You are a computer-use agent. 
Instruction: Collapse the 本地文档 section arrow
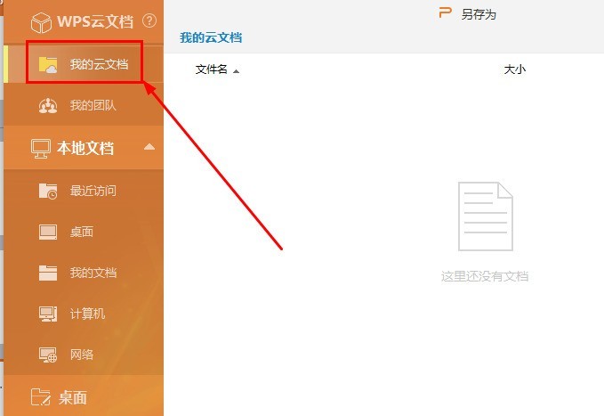pos(149,147)
